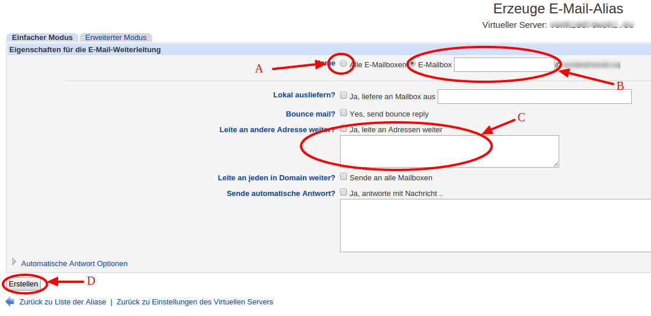Open the 'Zurück zu Liste der Aliase' link

(63, 302)
